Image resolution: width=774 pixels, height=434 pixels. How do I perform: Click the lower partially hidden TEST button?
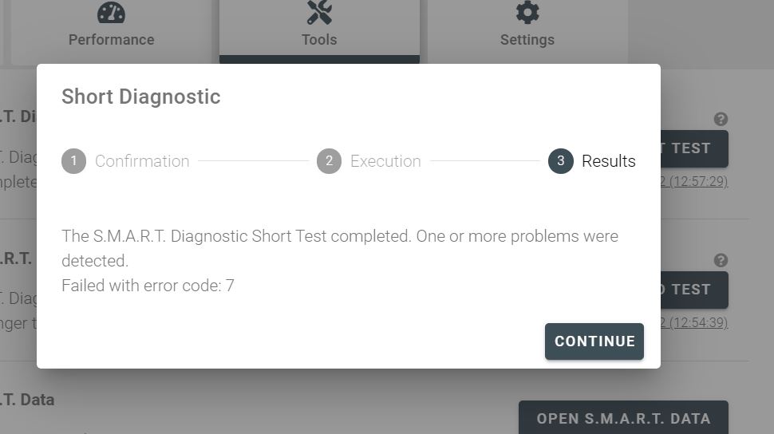pos(694,290)
